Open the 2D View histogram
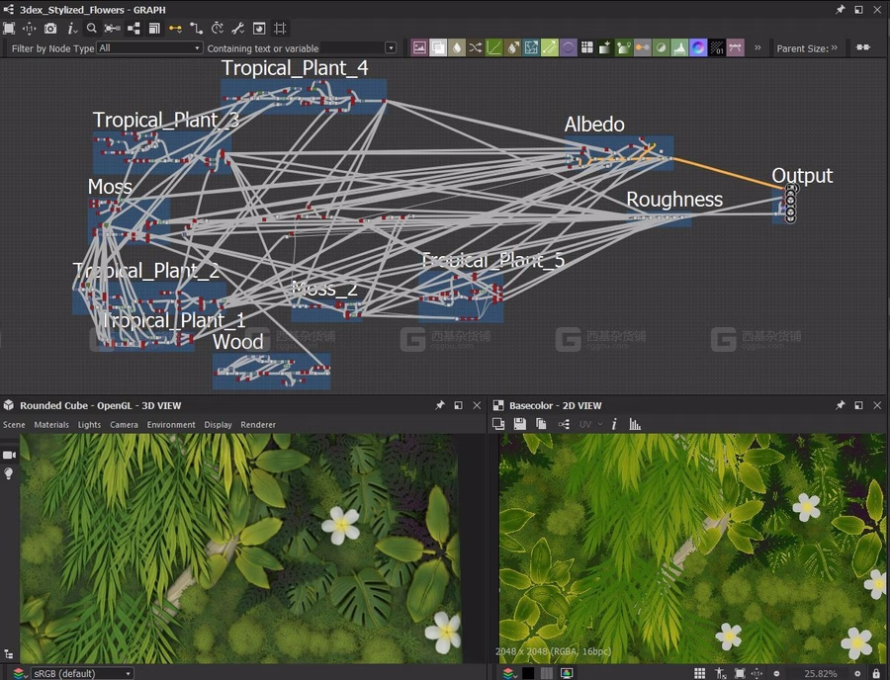Image resolution: width=890 pixels, height=680 pixels. click(635, 424)
